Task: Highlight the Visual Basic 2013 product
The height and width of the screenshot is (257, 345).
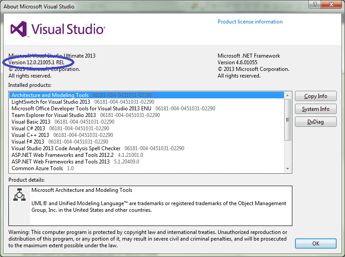Action: [31, 122]
